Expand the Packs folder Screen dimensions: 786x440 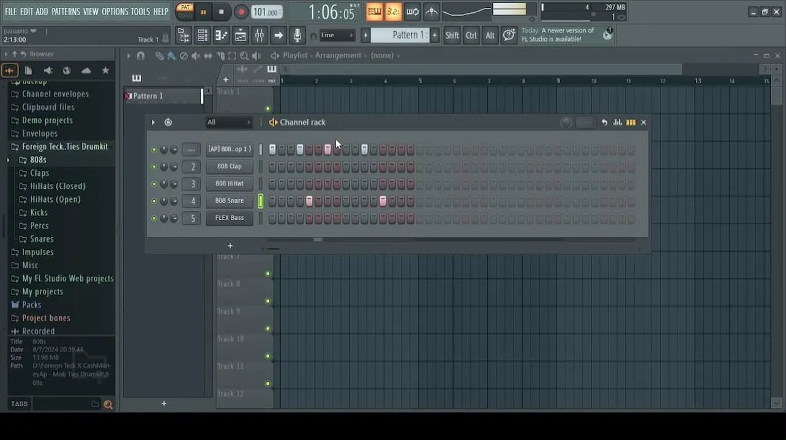tap(32, 305)
